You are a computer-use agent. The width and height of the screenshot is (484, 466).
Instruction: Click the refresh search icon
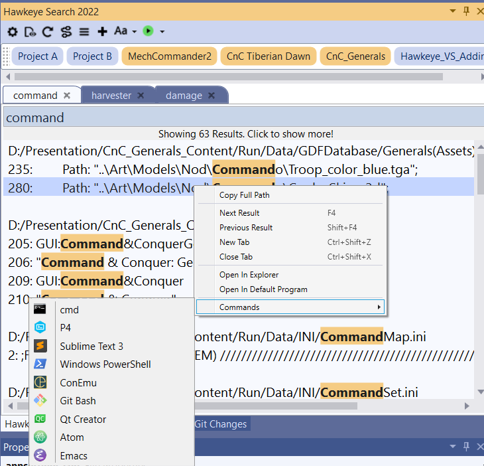(x=48, y=31)
